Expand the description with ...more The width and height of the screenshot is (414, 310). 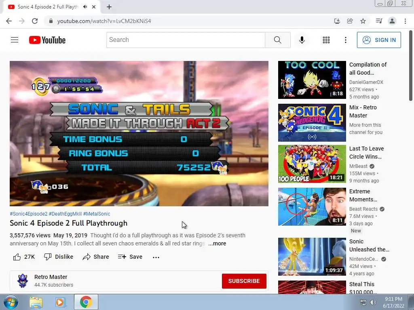click(x=217, y=243)
